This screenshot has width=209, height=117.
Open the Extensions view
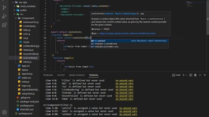4,25
